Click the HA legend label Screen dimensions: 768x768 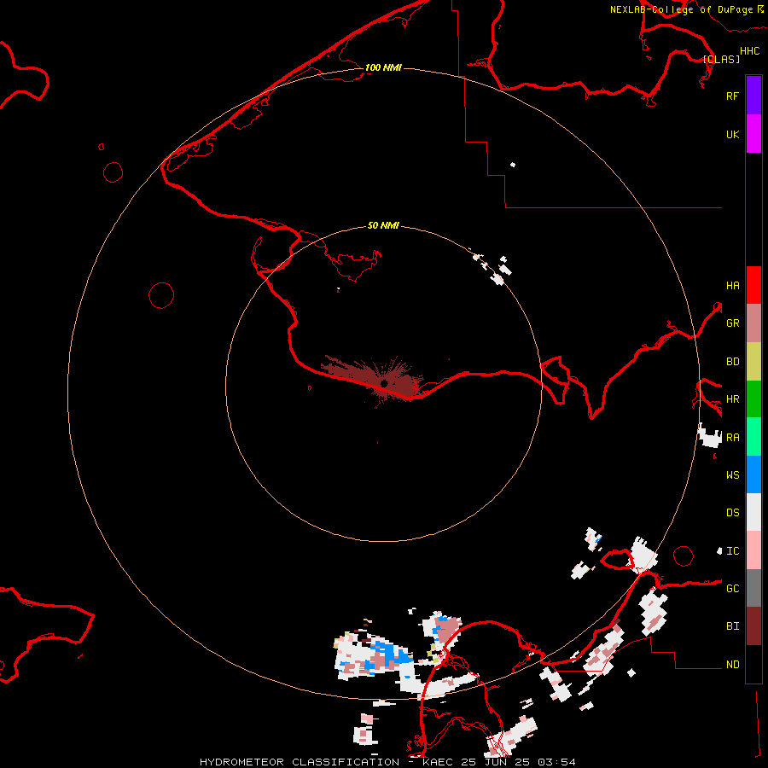pos(732,285)
